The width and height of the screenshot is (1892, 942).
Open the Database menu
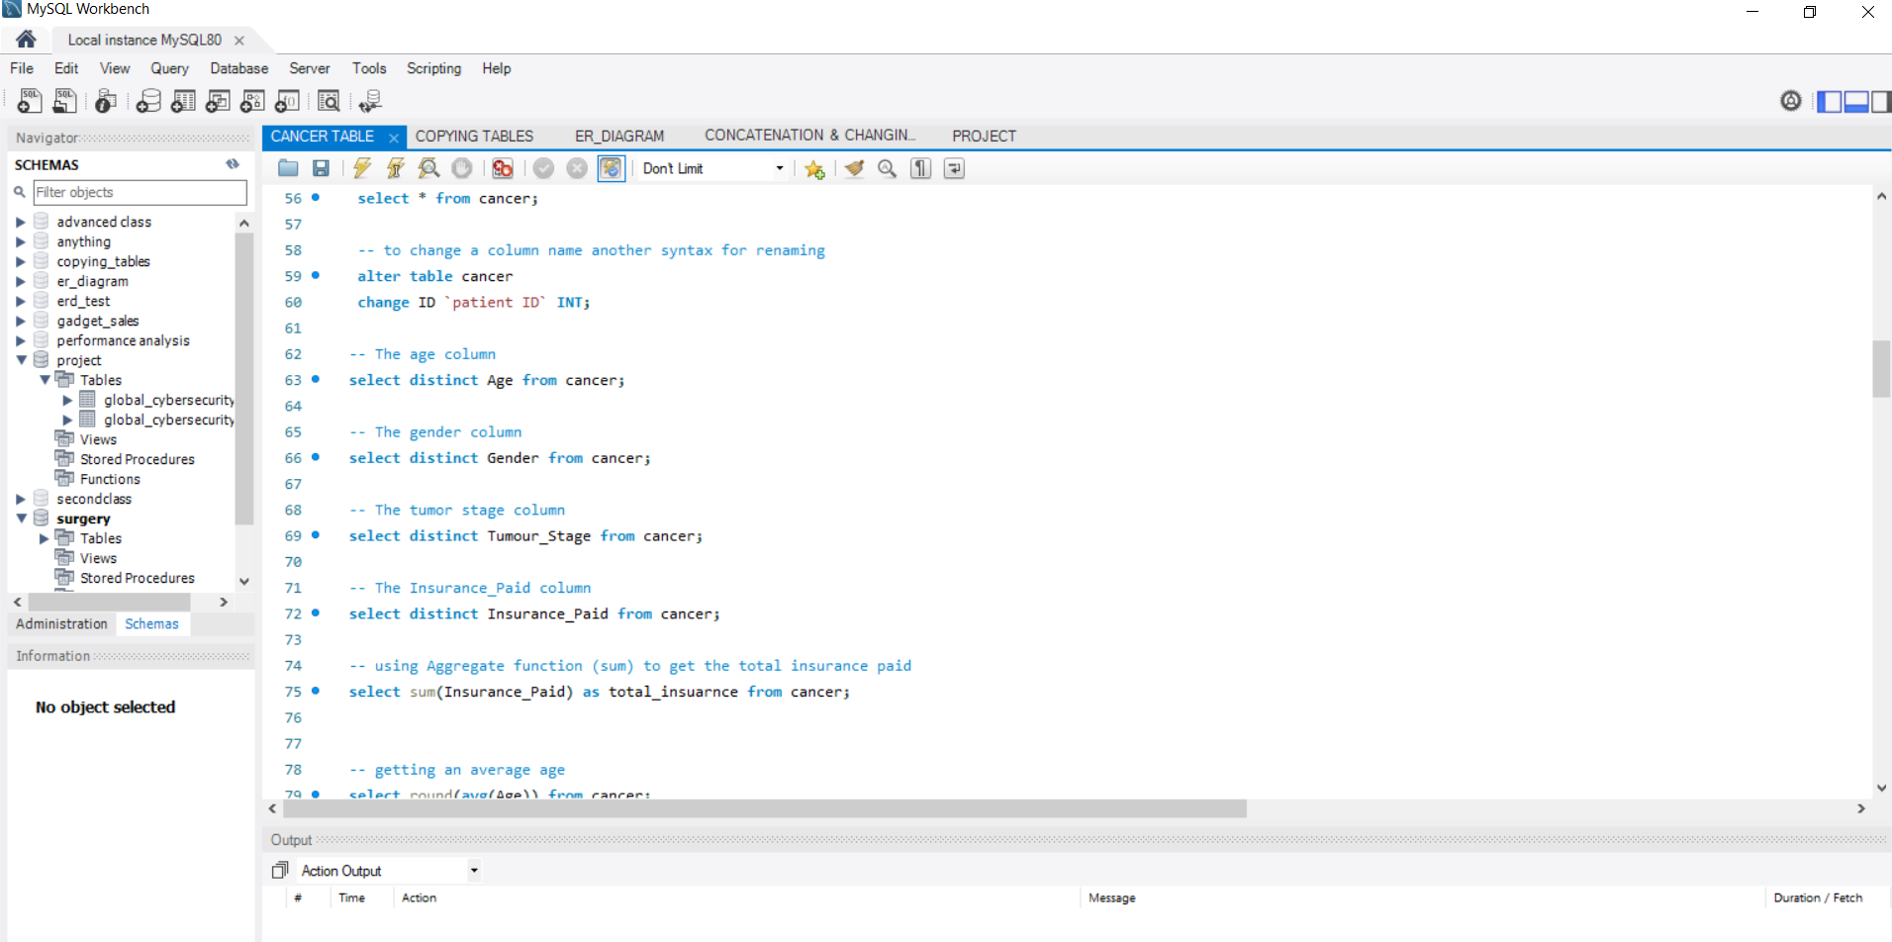pyautogui.click(x=238, y=68)
